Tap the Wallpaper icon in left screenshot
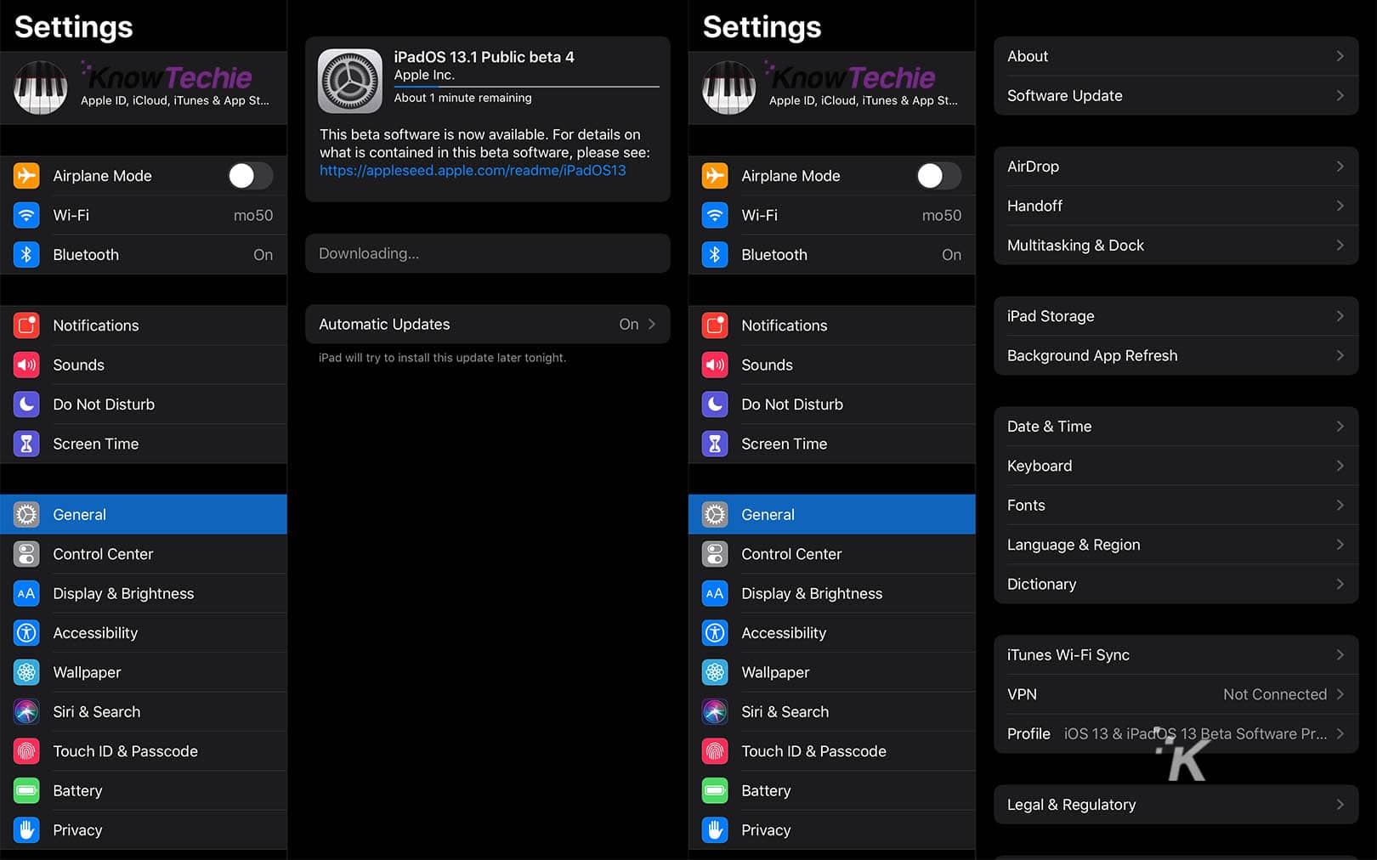Viewport: 1377px width, 860px height. pyautogui.click(x=26, y=672)
